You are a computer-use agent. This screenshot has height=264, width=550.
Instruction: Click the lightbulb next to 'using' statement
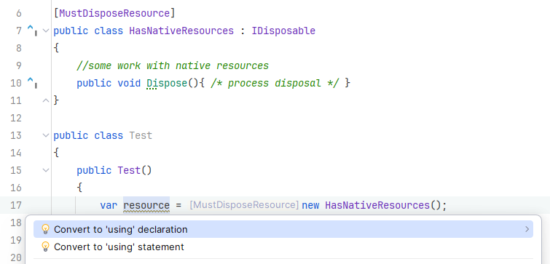click(x=45, y=247)
